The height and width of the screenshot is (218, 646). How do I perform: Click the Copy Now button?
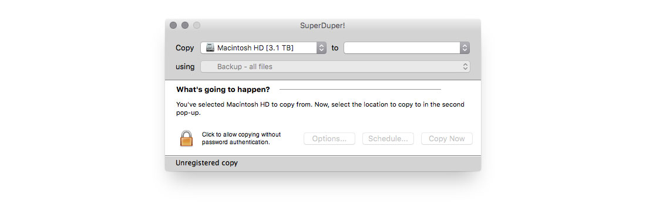coord(446,139)
